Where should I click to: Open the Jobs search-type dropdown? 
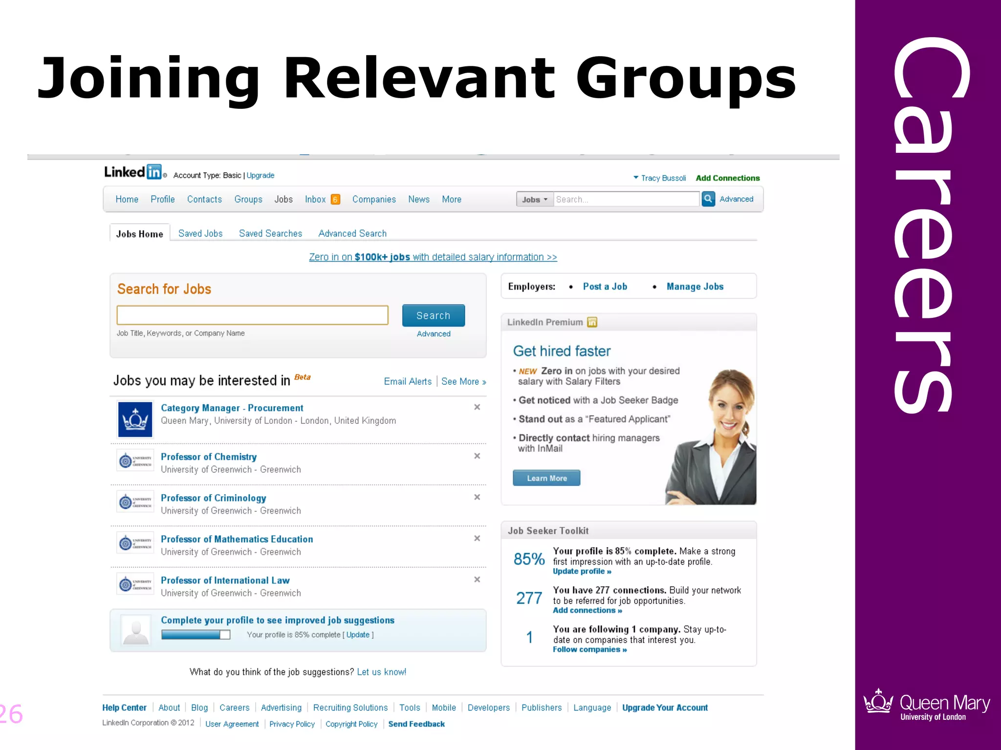tap(535, 199)
